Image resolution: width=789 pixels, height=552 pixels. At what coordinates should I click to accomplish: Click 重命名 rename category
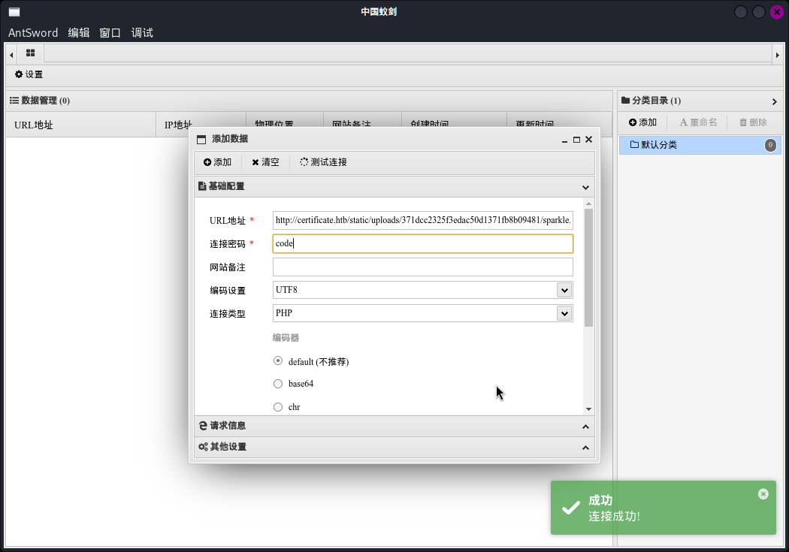[x=698, y=122]
